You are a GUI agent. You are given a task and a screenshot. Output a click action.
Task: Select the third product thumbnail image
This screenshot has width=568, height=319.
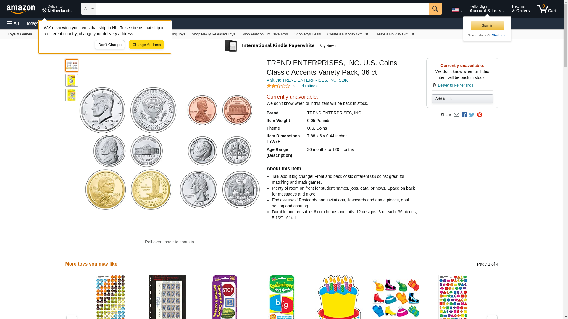[72, 95]
